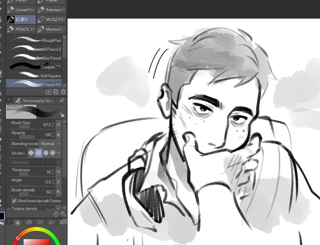Switch to MUGZ PEN tool group
The width and height of the screenshot is (320, 245).
(51, 19)
